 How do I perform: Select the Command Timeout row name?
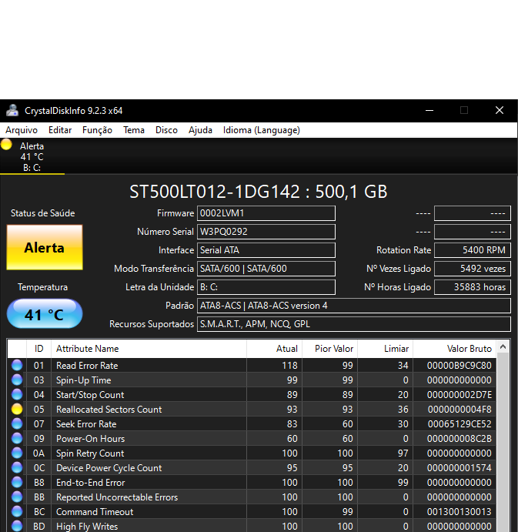[95, 512]
